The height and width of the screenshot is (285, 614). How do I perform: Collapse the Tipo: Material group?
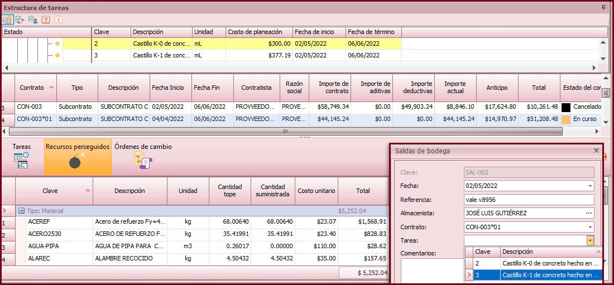(x=23, y=211)
